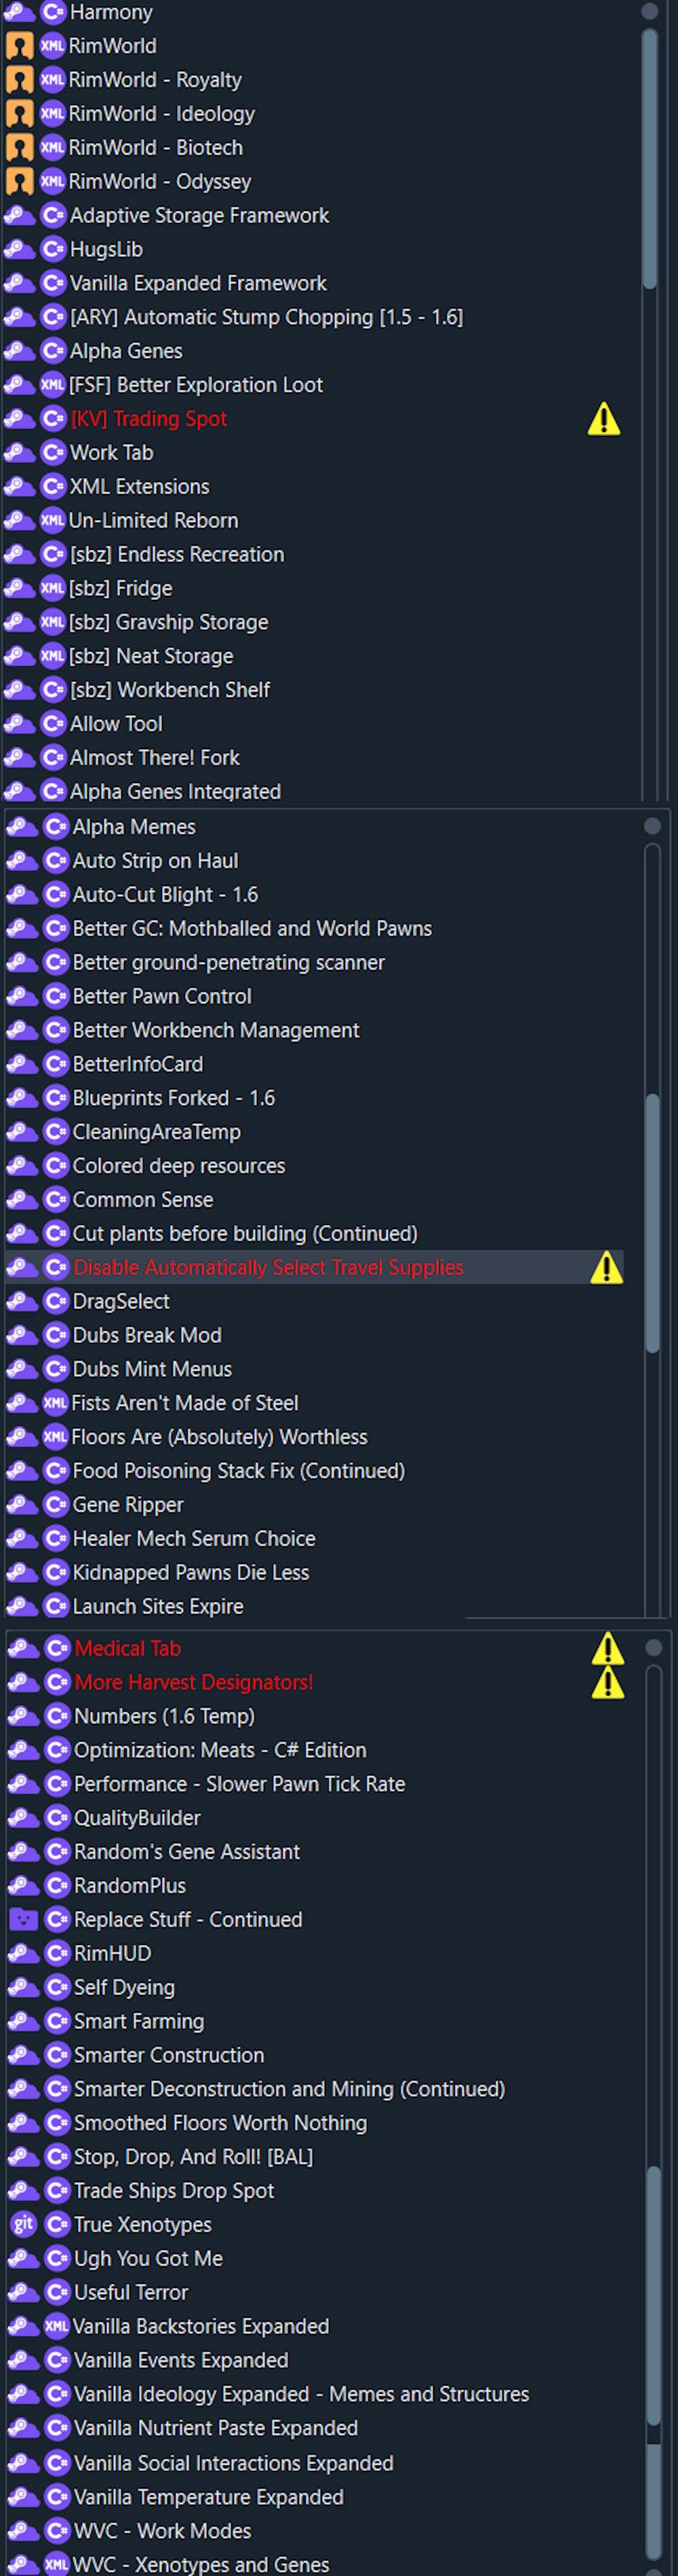The height and width of the screenshot is (2576, 678).
Task: Click the local folder icon beside Replace Stuff - Continued
Action: (23, 1920)
